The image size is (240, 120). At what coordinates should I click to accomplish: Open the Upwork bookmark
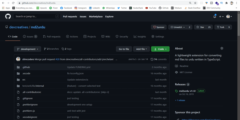tap(42, 8)
